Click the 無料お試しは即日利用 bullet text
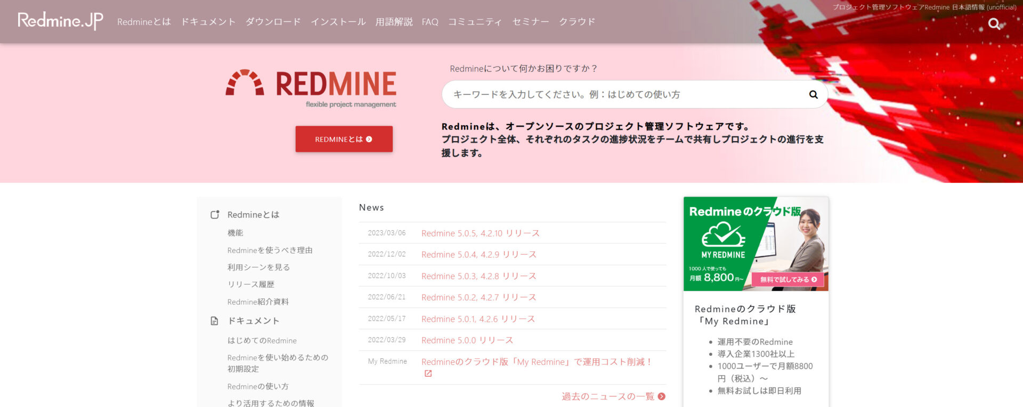Viewport: 1023px width, 407px height. (759, 390)
